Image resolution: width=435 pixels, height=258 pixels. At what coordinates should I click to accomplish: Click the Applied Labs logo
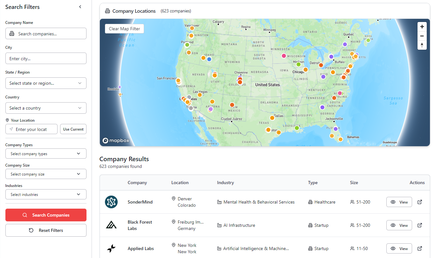pos(111,248)
